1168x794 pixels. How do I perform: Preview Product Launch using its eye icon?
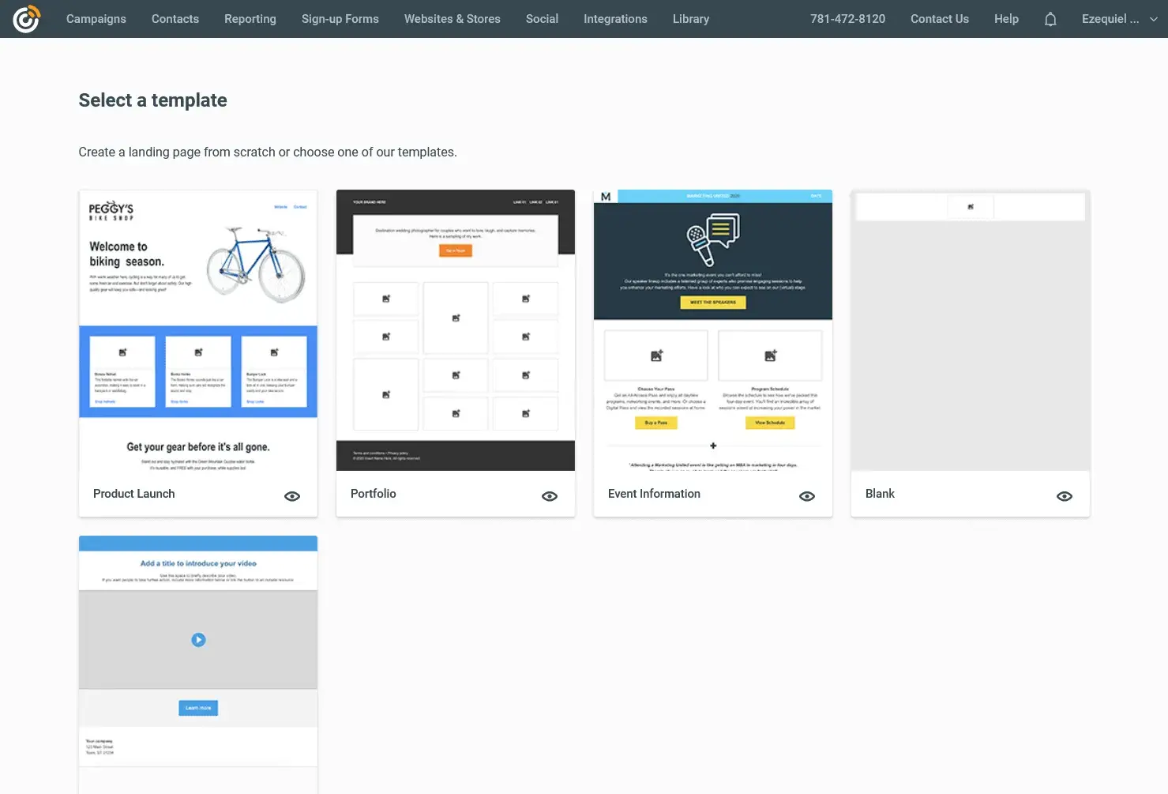[292, 496]
